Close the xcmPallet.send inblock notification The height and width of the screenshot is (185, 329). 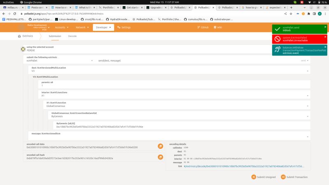325,27
